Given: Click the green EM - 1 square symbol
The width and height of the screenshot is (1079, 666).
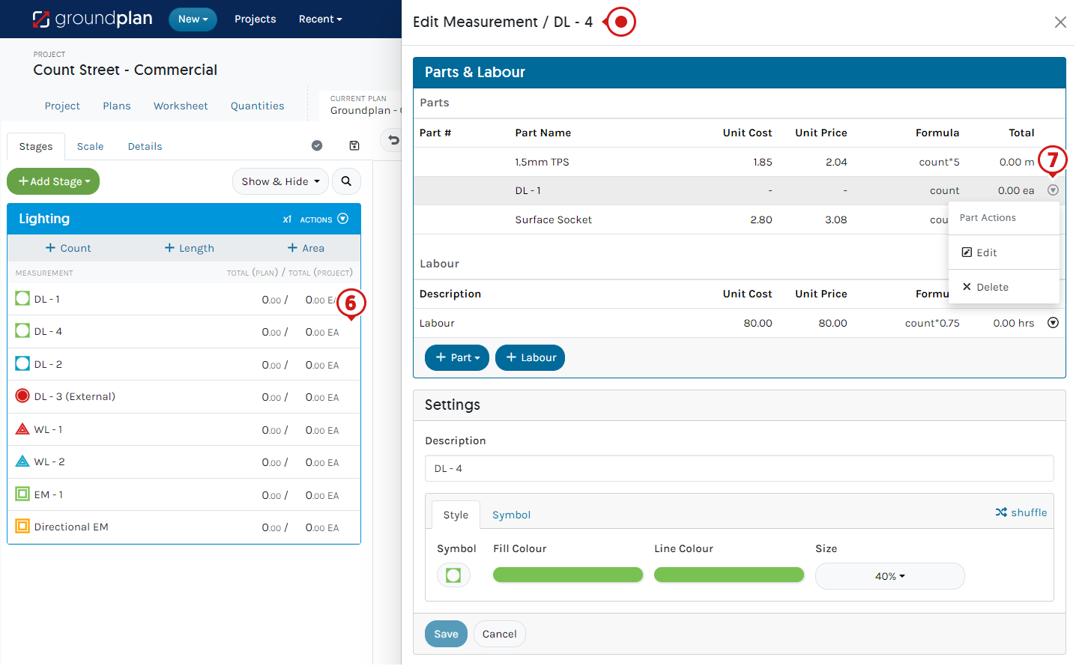Looking at the screenshot, I should point(22,494).
